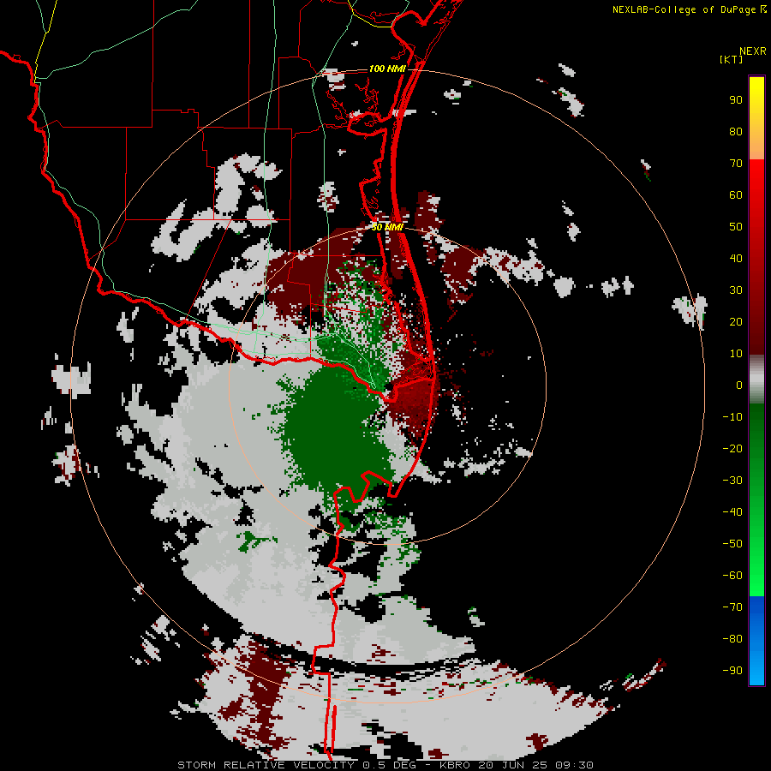This screenshot has width=771, height=771.
Task: Click the -40 value on velocity scale
Action: click(732, 512)
